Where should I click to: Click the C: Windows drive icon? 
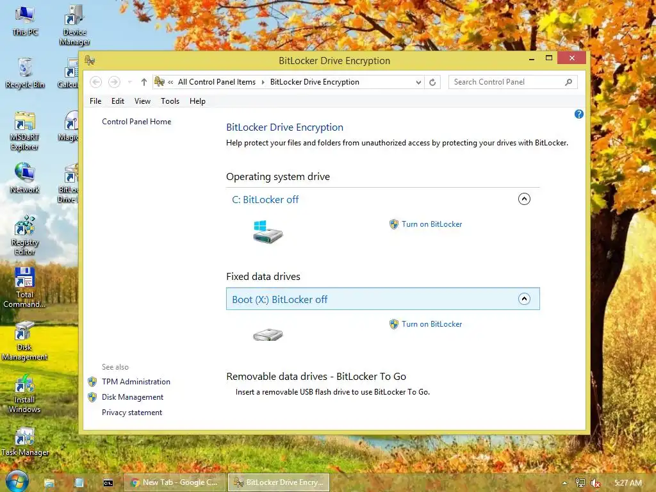(268, 232)
